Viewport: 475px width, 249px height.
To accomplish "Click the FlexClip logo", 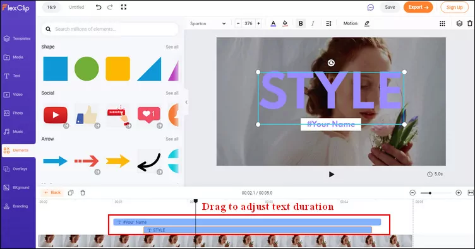I will 16,8.
